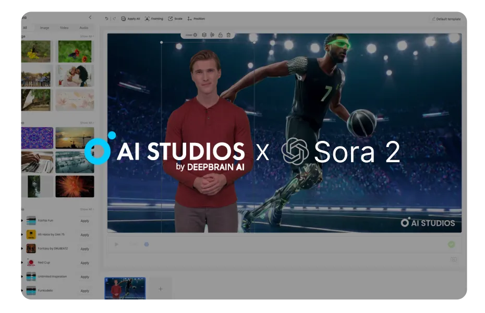Viewport: 485px width, 313px height.
Task: Switch to the Audio tab
Action: 84,28
